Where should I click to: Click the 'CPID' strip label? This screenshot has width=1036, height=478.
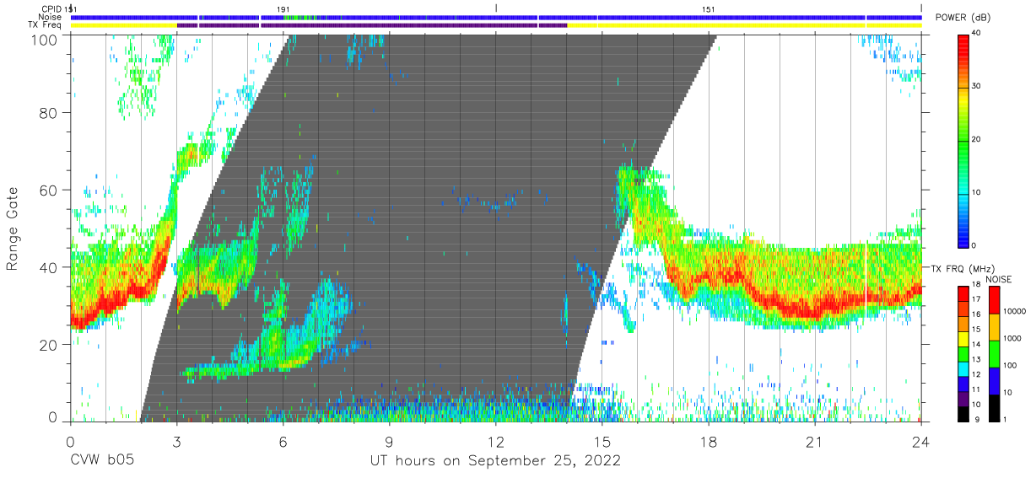pyautogui.click(x=52, y=8)
